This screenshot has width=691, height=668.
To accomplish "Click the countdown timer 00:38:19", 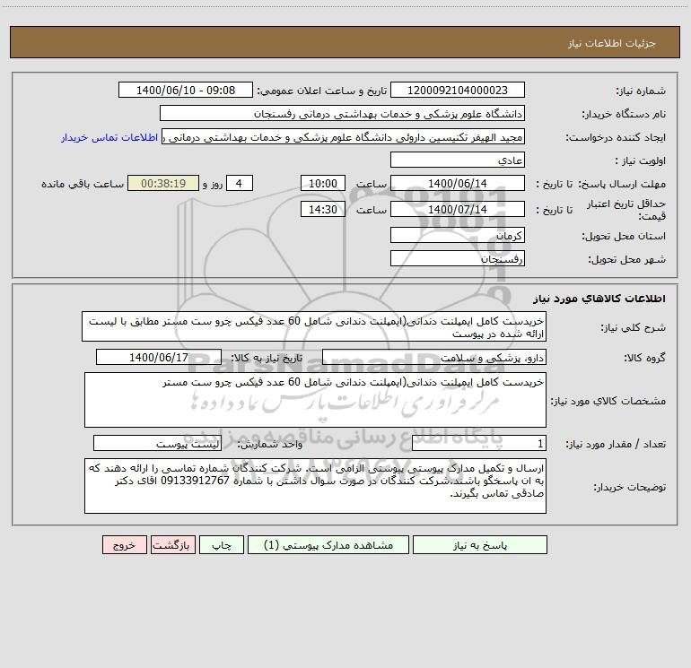I will coord(163,183).
